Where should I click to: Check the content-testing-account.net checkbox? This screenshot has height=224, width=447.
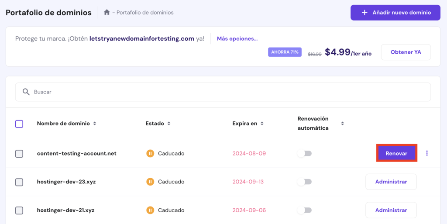[19, 154]
